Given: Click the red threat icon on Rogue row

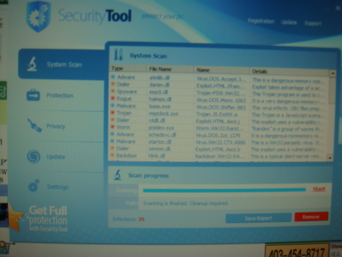Looking at the screenshot, I should point(113,98).
